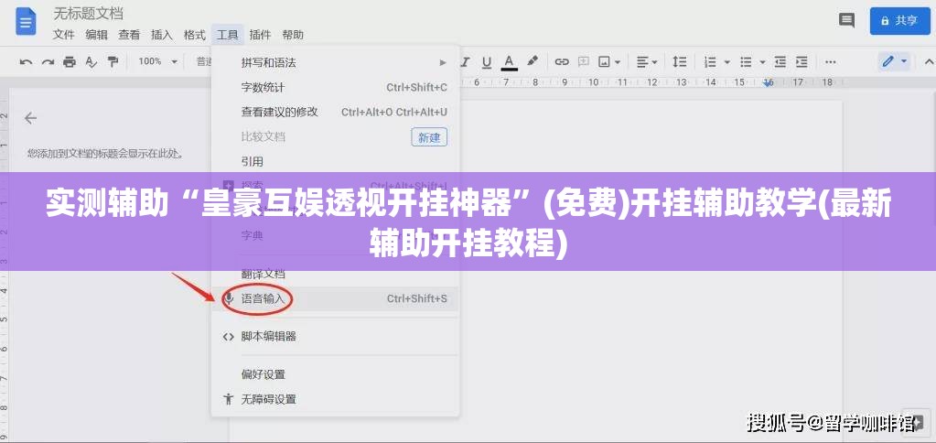
Task: Click the microphone icon beside 语音输入
Action: [228, 298]
